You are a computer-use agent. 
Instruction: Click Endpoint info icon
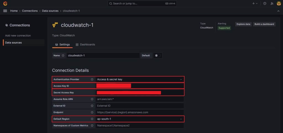coord(92,112)
